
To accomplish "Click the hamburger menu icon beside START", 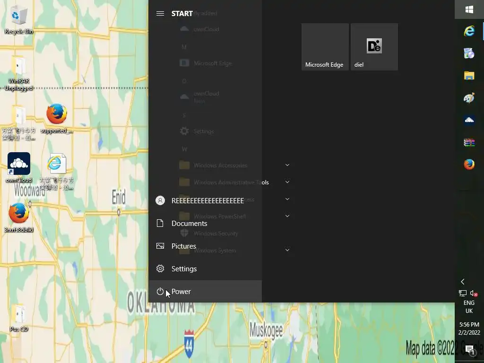I will (160, 14).
